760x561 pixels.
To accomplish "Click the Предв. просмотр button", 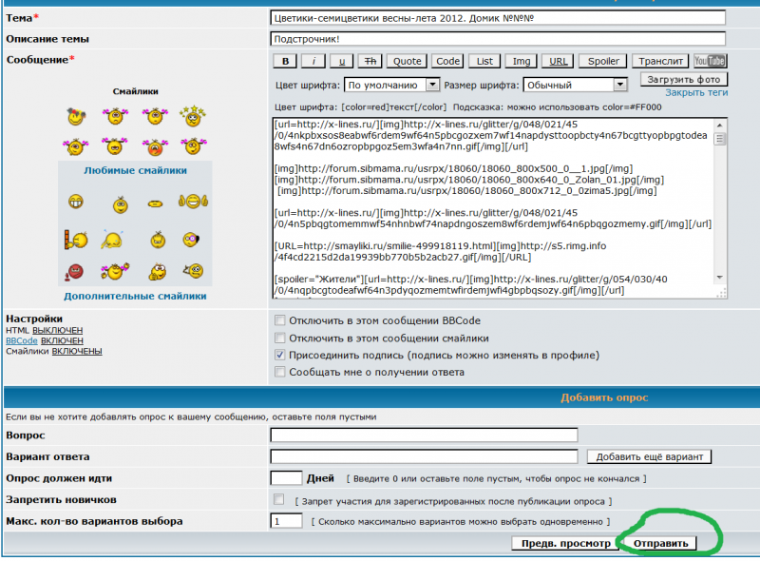I will pyautogui.click(x=565, y=543).
